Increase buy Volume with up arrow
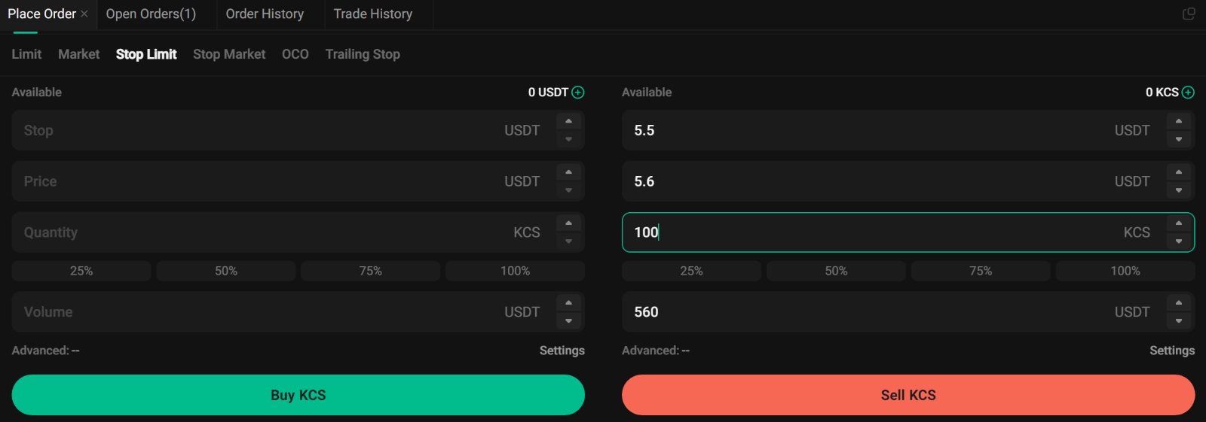 (569, 303)
